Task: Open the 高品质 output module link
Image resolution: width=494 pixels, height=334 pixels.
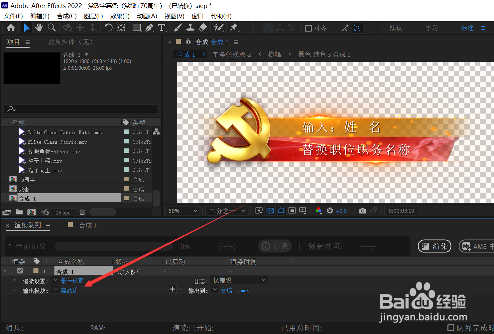Action: click(x=69, y=290)
